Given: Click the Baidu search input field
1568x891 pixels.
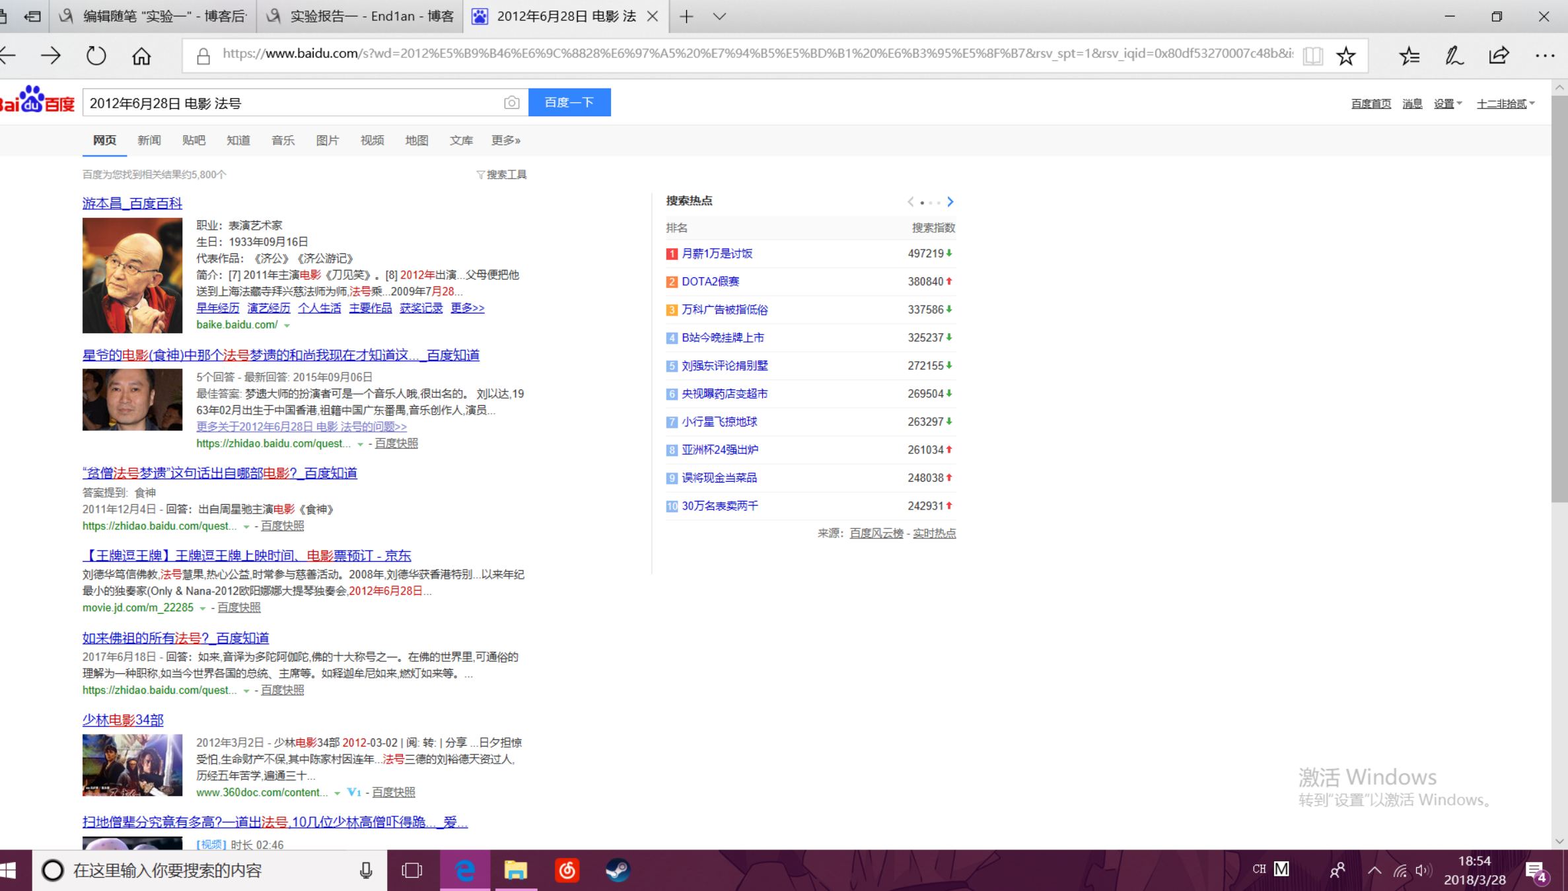Looking at the screenshot, I should [291, 103].
